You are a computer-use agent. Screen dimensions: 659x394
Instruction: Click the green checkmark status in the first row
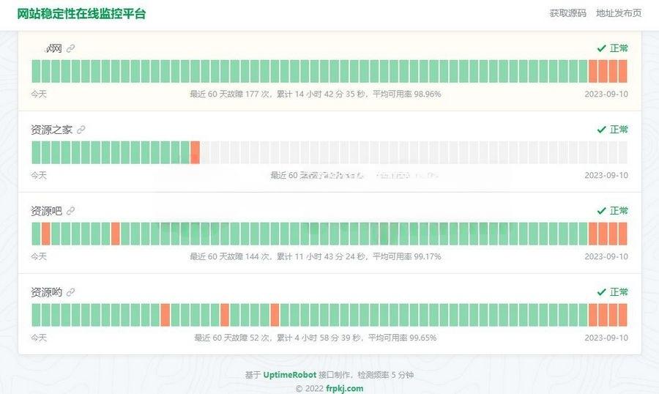coord(612,48)
